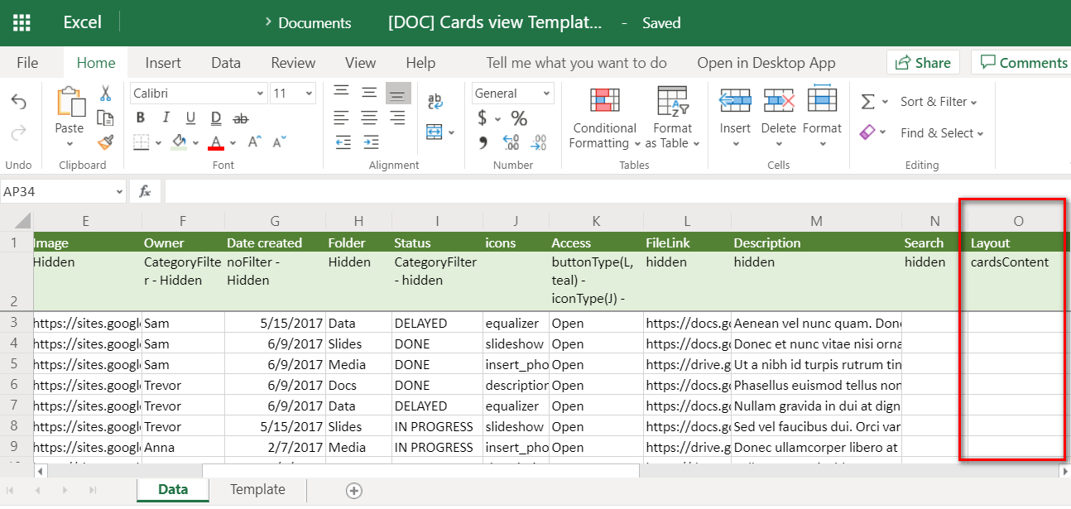This screenshot has height=509, width=1071.
Task: Click the AutoSum sigma icon
Action: point(868,102)
